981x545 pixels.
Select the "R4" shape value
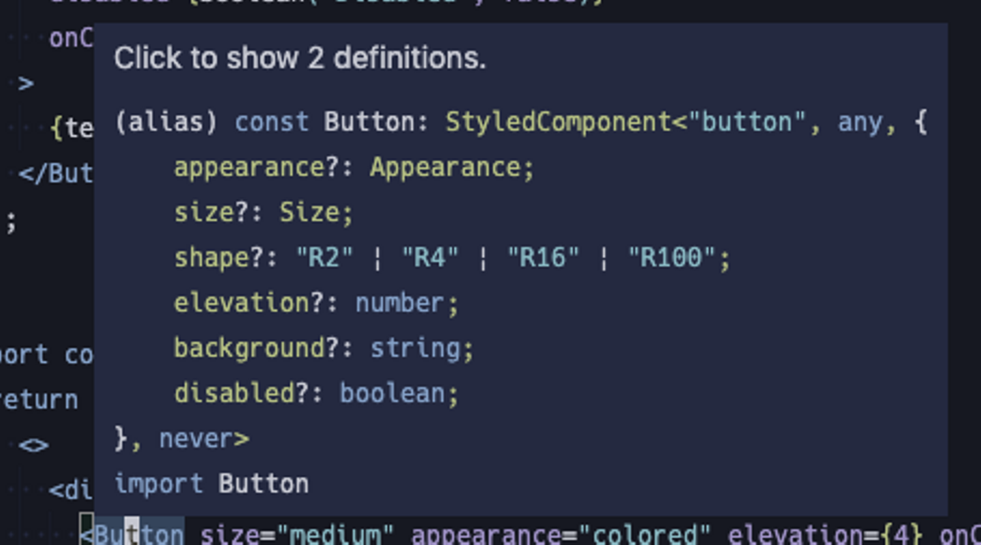point(430,258)
